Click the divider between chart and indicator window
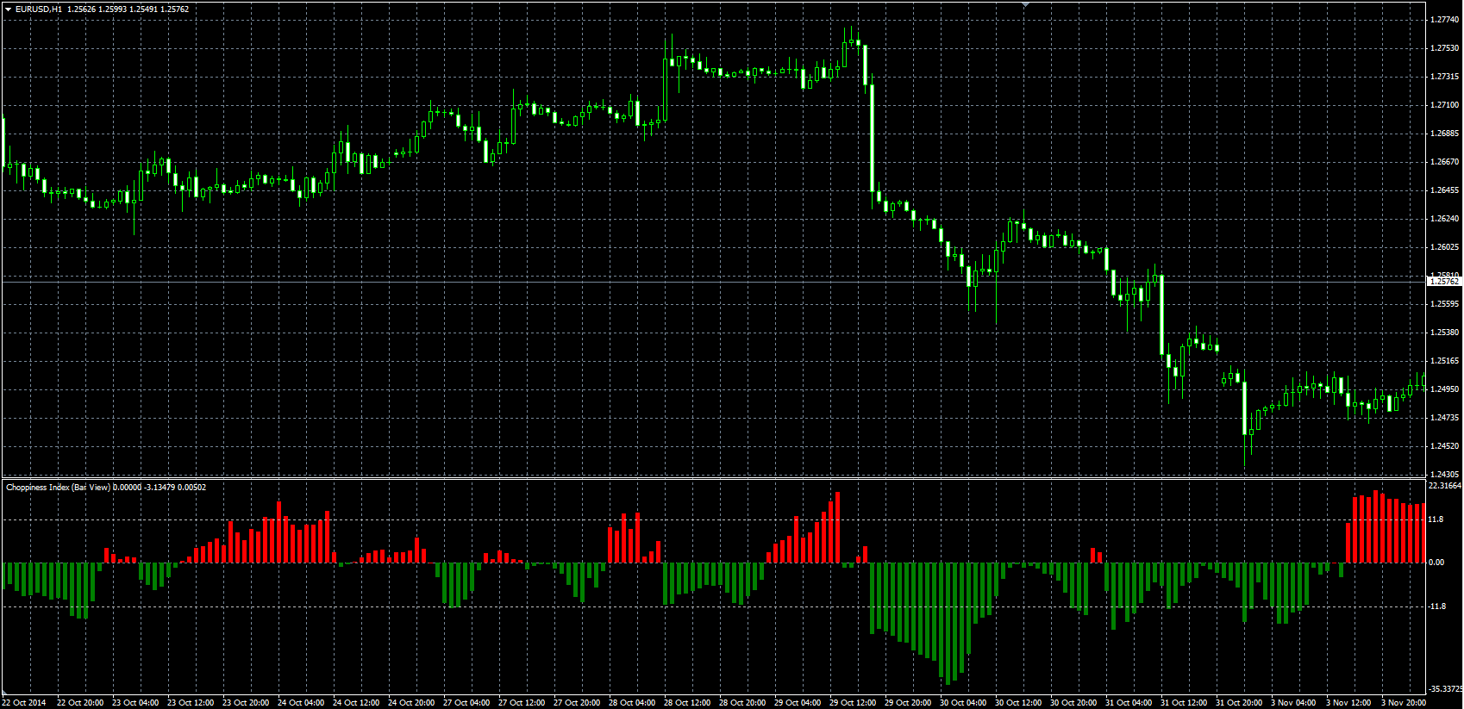This screenshot has height=709, width=1464. pos(714,478)
